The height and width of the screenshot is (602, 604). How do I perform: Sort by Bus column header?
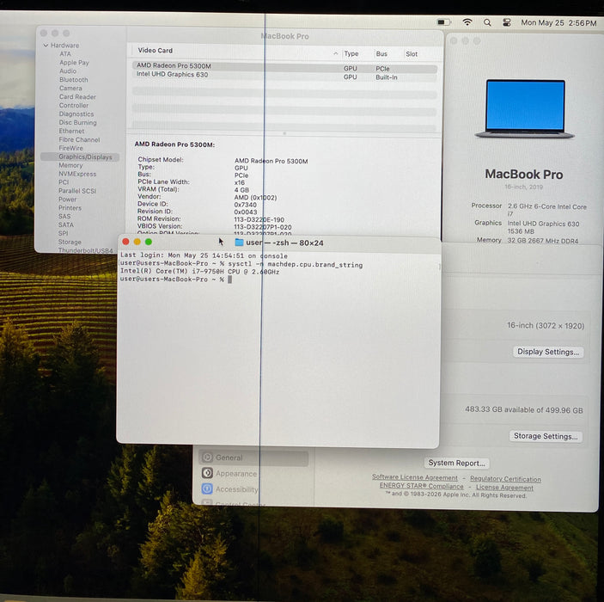point(381,53)
